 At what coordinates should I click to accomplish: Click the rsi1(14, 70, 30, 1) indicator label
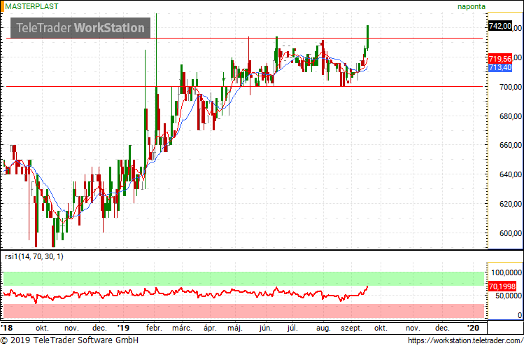34,256
